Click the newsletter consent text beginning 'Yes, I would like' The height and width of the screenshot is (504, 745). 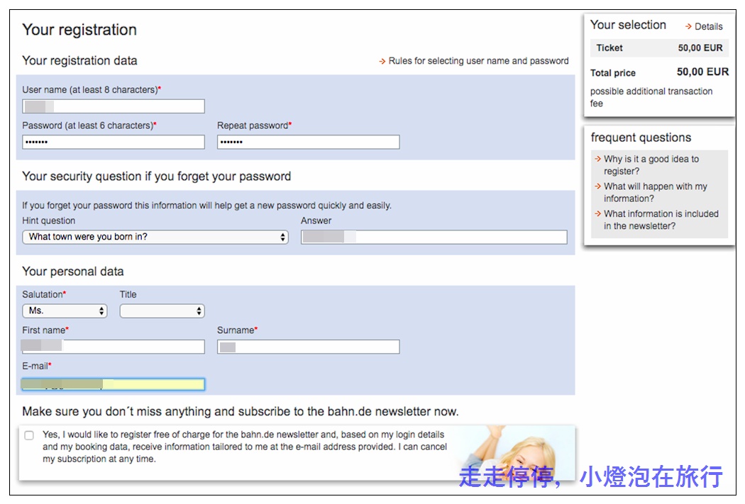[x=245, y=447]
